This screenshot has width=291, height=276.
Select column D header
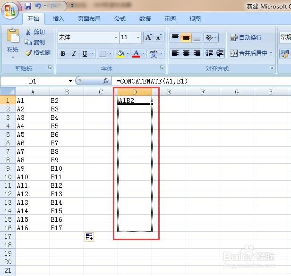point(135,92)
